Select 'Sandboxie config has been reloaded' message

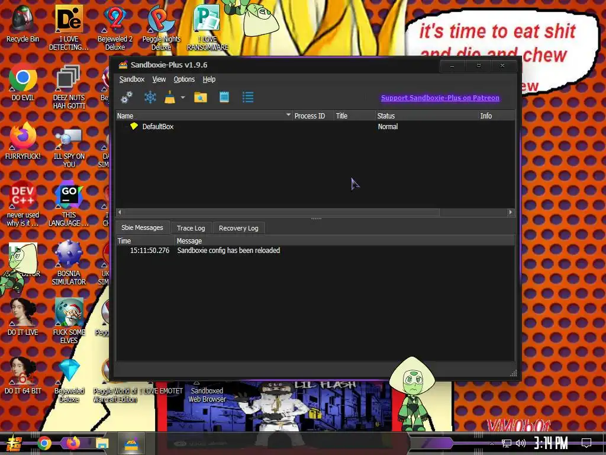(x=228, y=251)
